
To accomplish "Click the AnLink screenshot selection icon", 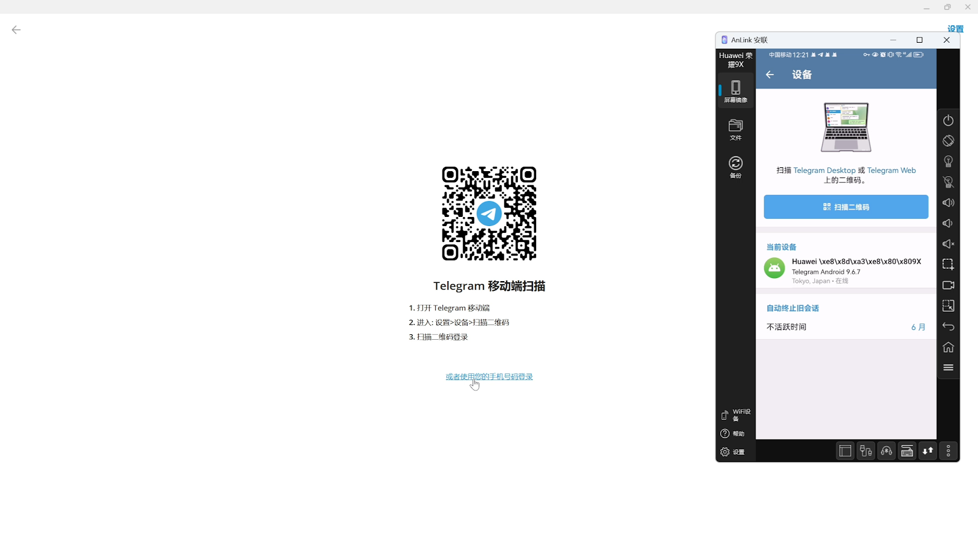I will [x=948, y=265].
